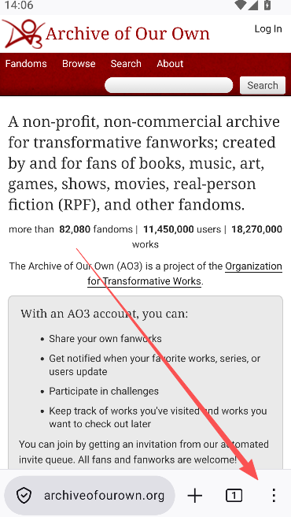Screen dimensions: 291x517
Task: Click the gray Search button
Action: pos(263,85)
